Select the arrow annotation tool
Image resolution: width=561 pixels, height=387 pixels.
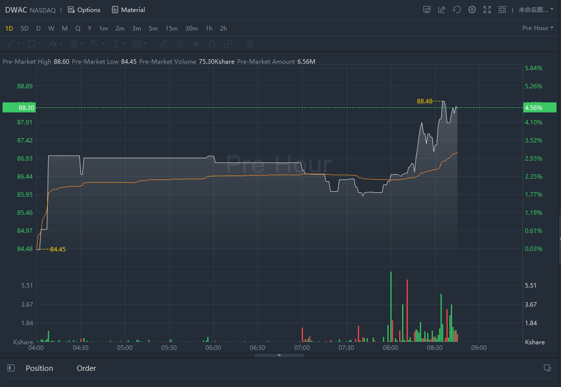tap(95, 44)
